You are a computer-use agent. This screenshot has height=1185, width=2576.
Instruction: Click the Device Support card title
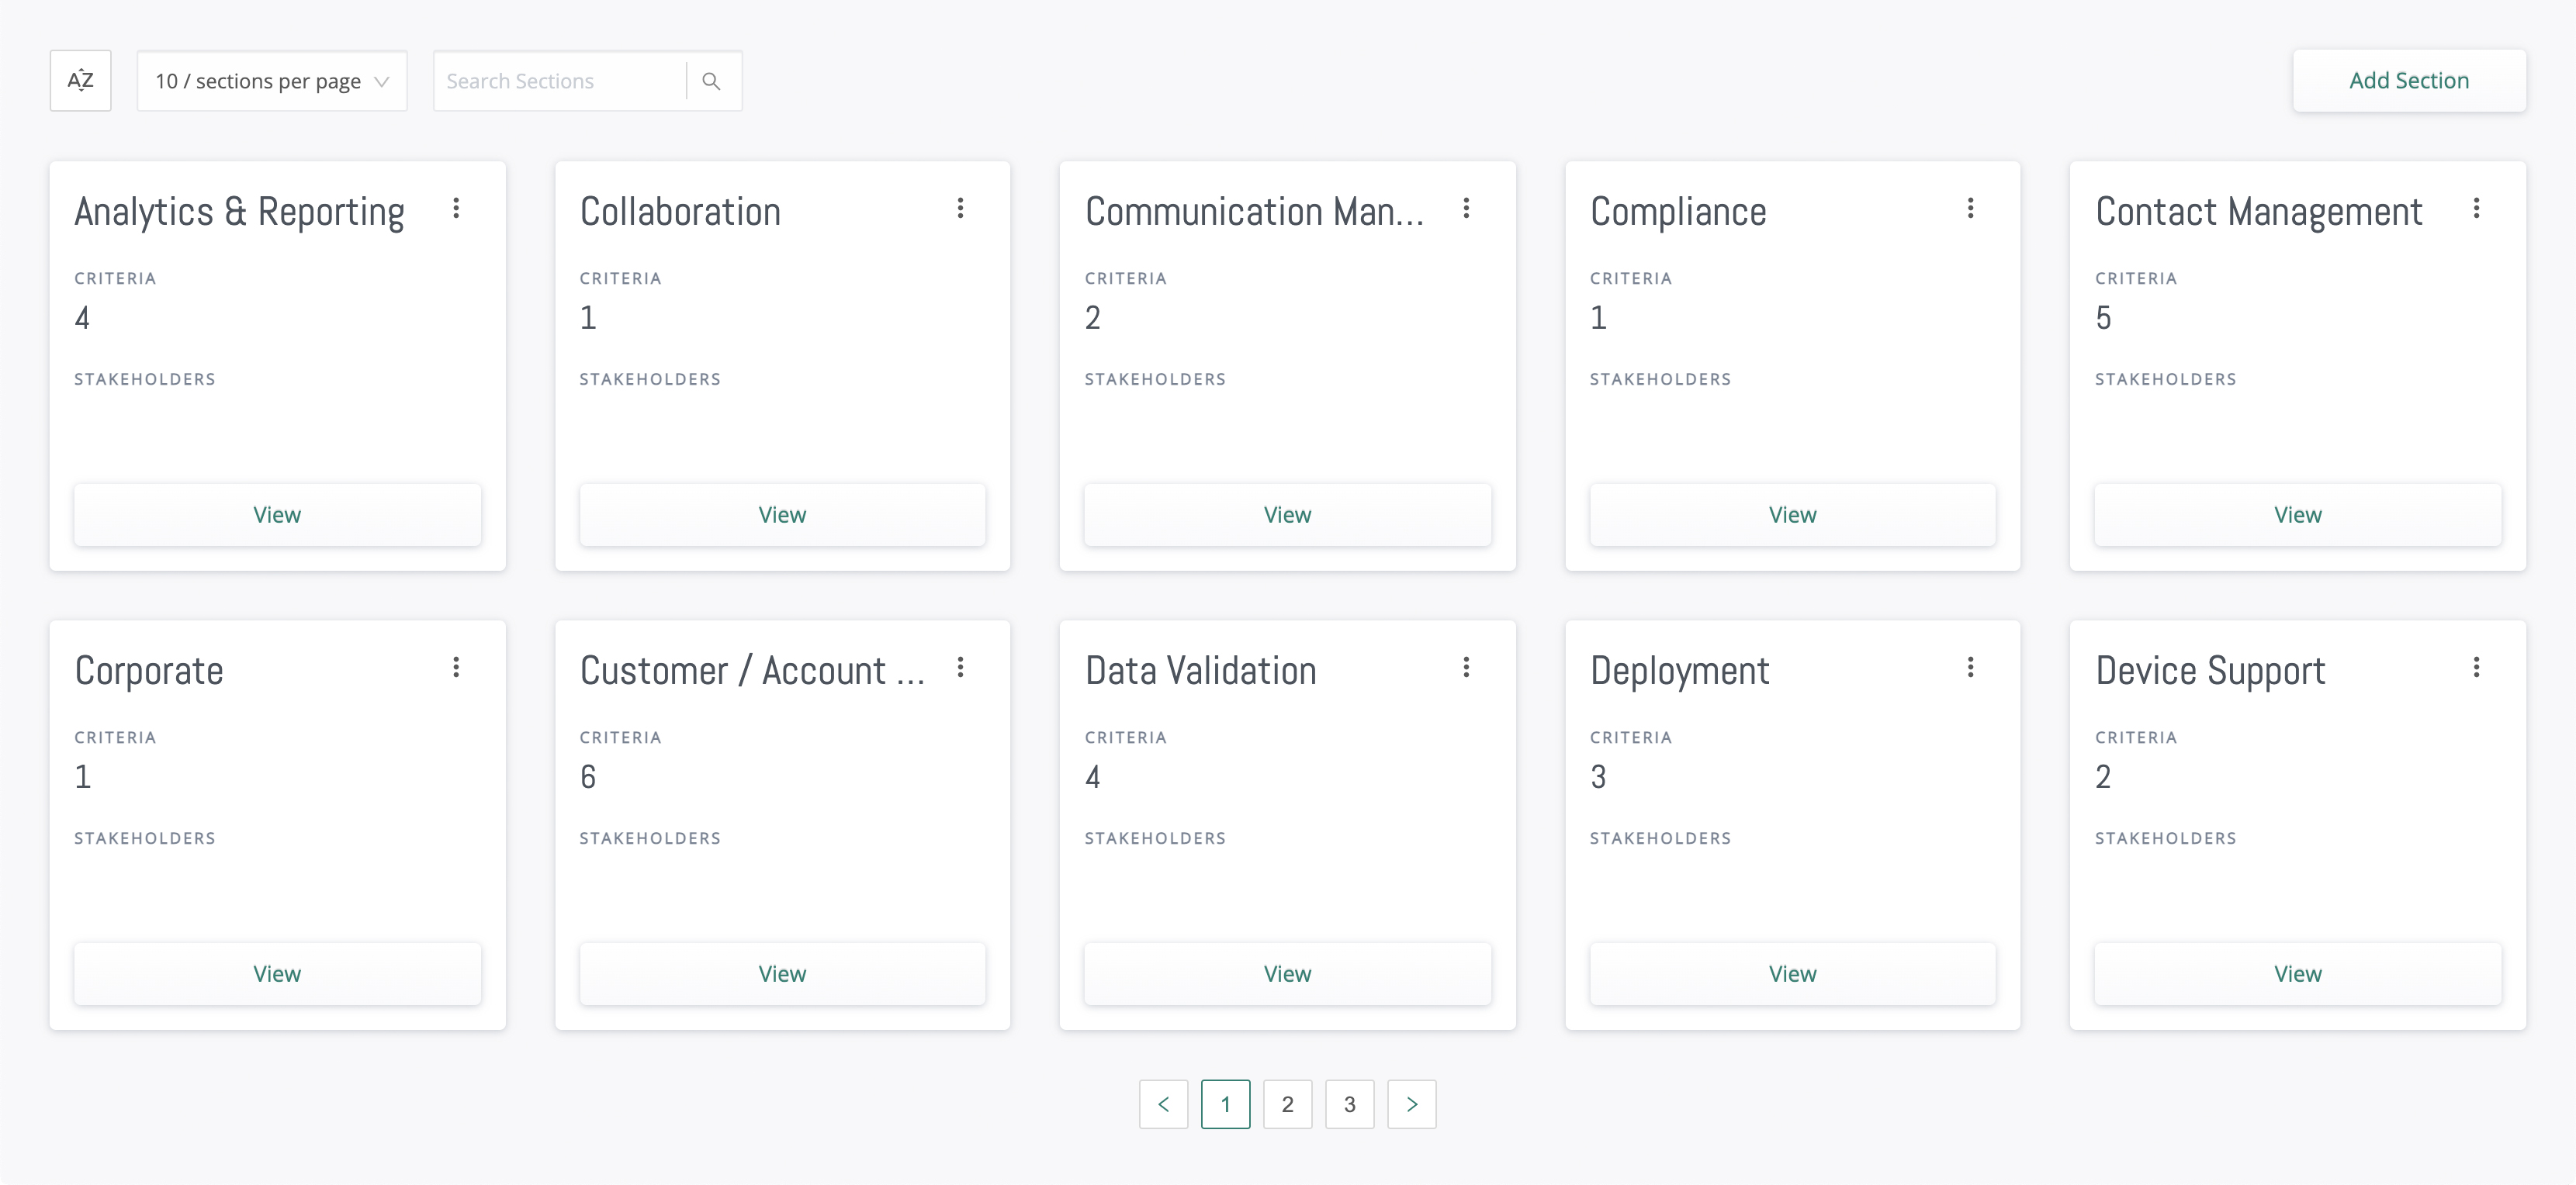2211,672
